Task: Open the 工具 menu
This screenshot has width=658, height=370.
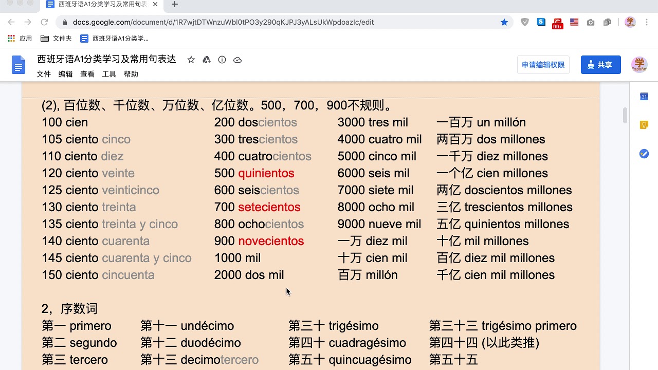Action: [109, 74]
